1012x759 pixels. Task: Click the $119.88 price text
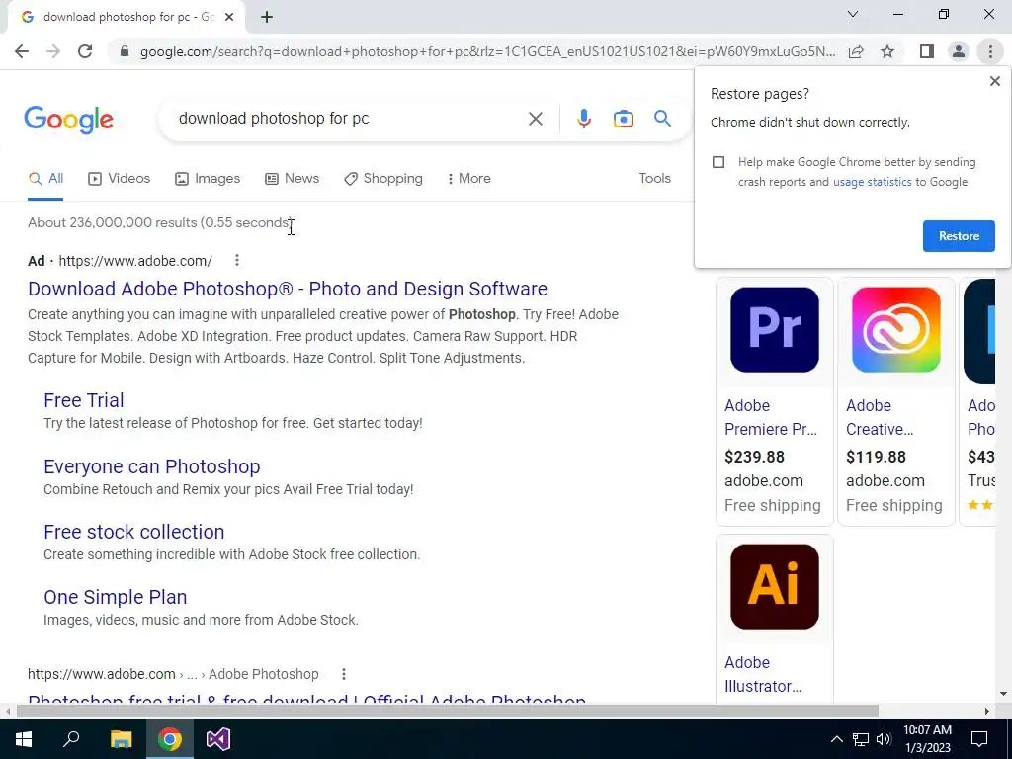pos(876,457)
